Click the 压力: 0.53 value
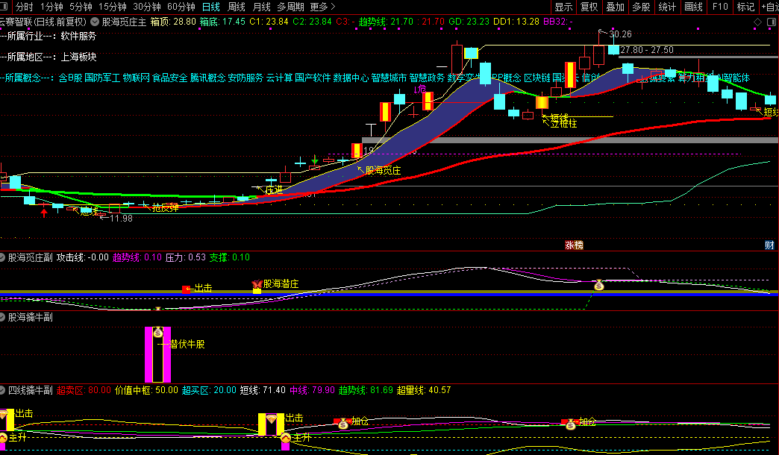Screen dimensions: 779x455 click(x=186, y=257)
